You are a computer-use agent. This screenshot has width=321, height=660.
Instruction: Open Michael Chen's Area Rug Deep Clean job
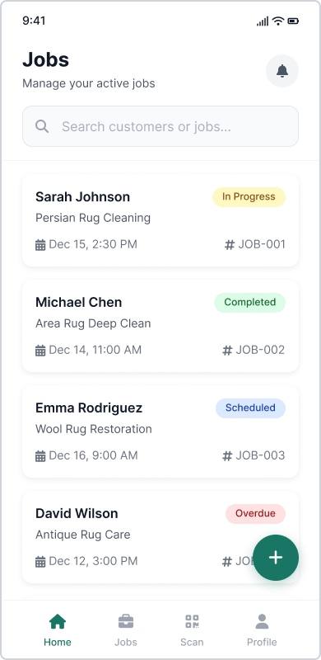(x=160, y=326)
